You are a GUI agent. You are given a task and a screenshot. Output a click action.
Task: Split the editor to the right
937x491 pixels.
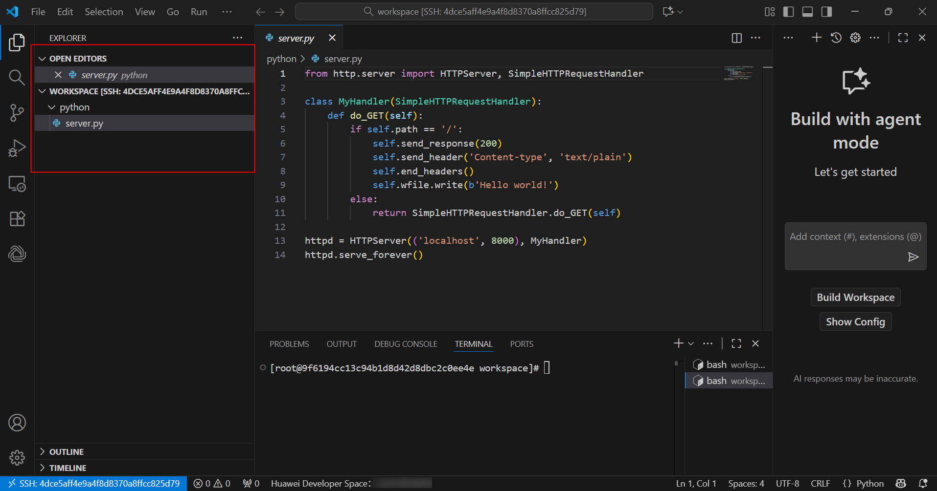coord(736,38)
